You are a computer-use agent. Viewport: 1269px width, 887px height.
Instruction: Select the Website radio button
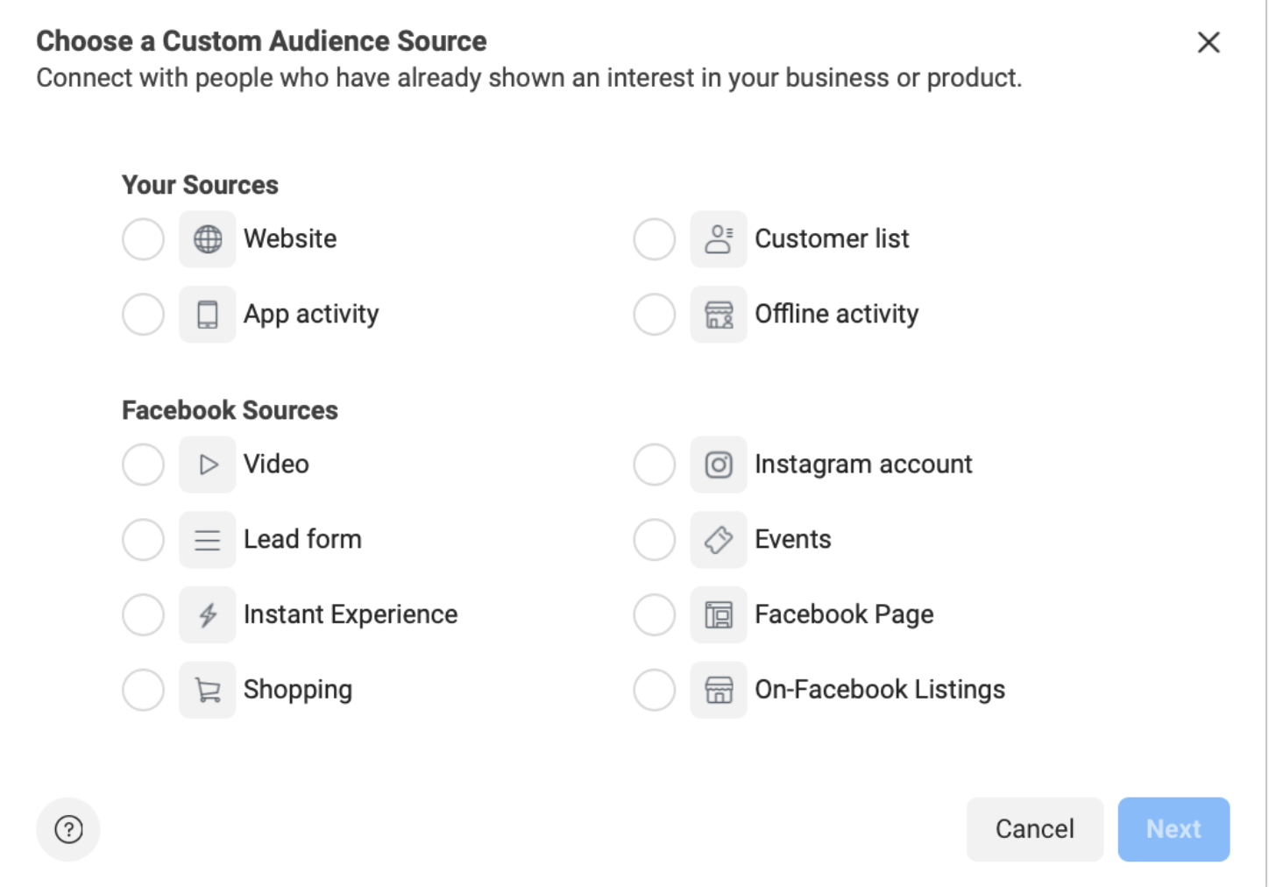(x=143, y=239)
